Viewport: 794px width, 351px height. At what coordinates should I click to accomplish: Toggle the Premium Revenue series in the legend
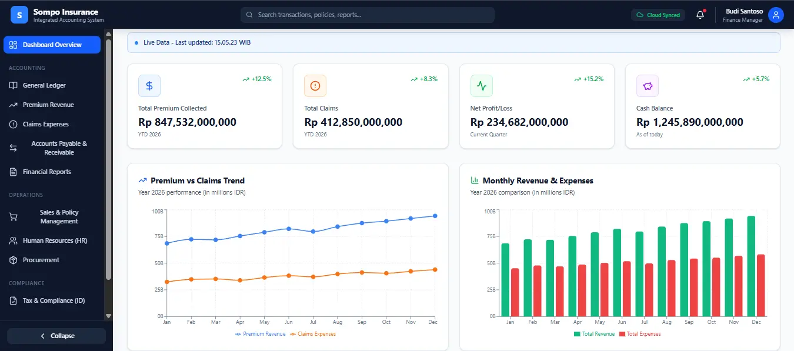[x=260, y=333]
